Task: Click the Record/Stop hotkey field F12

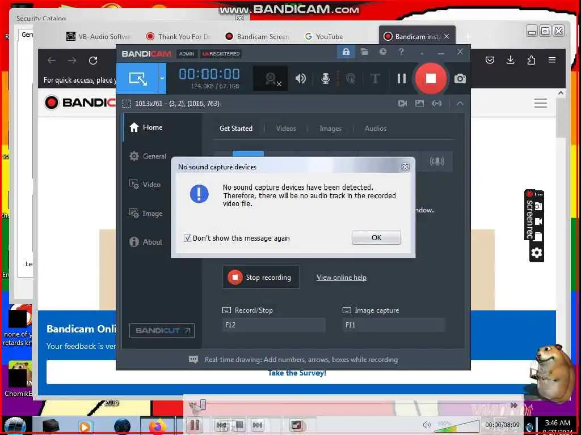Action: [274, 325]
